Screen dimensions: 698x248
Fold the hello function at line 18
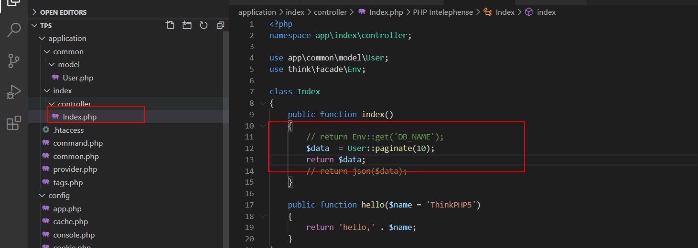(x=262, y=216)
